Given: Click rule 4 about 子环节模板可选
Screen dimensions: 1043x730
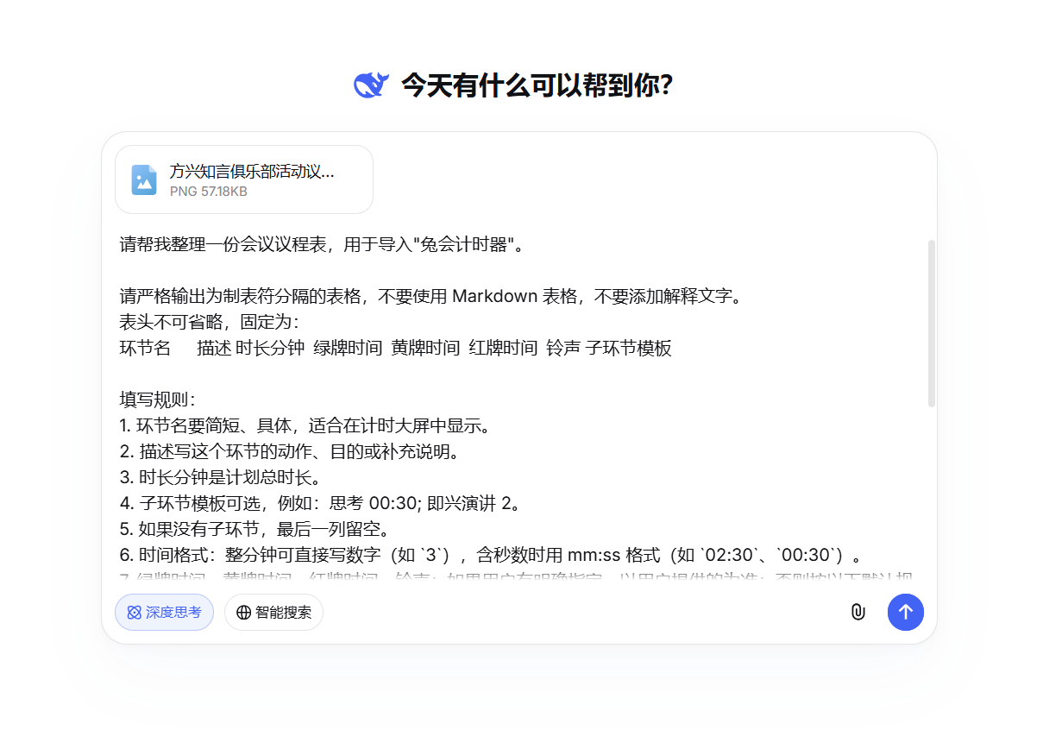Looking at the screenshot, I should click(320, 504).
